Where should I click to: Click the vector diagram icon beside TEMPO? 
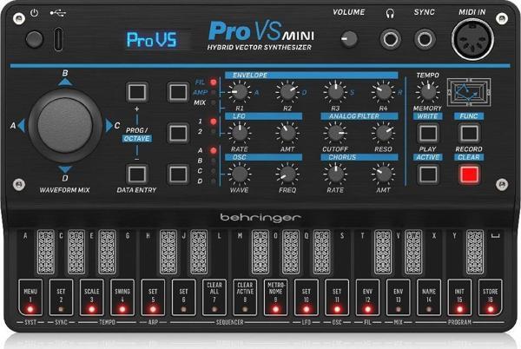coord(469,92)
